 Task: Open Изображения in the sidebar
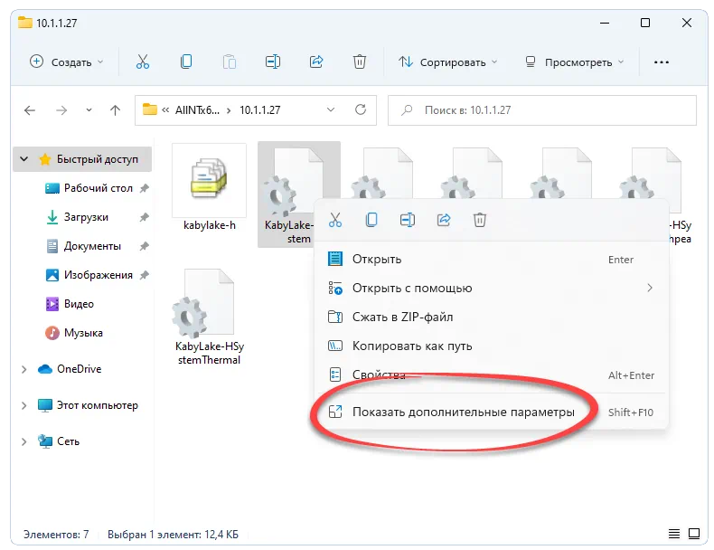89,275
